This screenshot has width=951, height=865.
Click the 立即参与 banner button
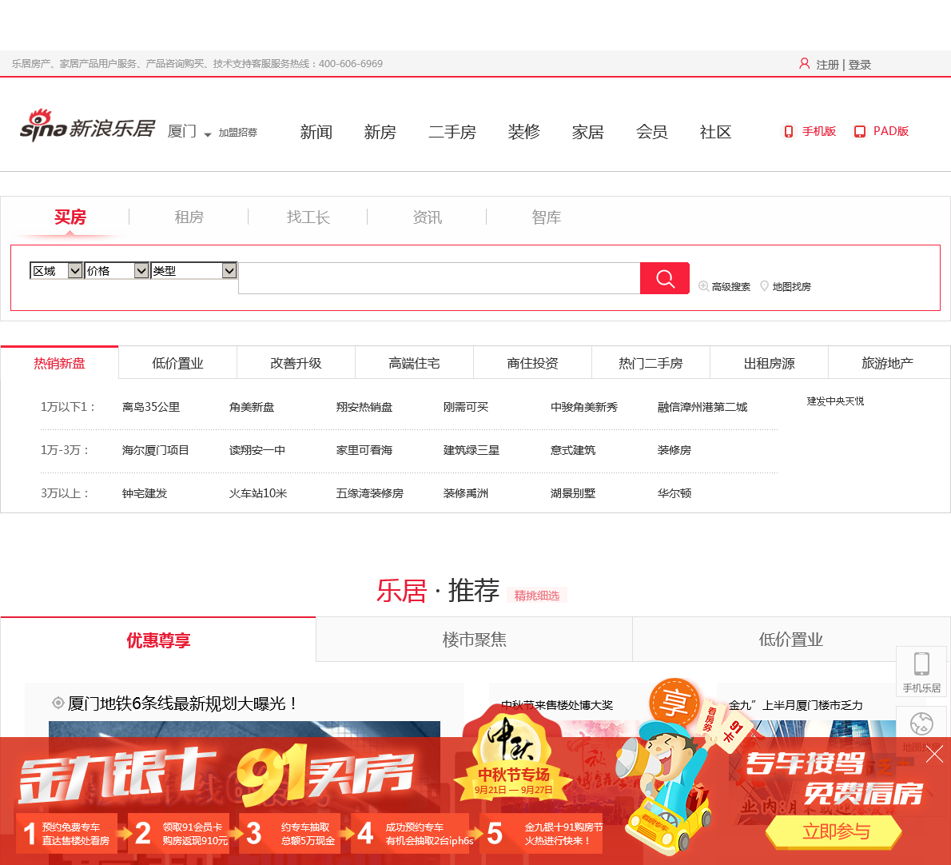click(834, 831)
